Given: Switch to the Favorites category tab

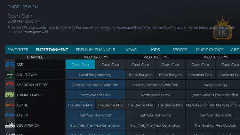Looking at the screenshot, I should pos(18,50).
